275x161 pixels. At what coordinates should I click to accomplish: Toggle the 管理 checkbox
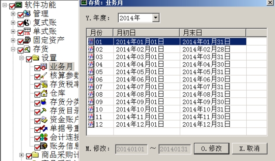point(21,15)
